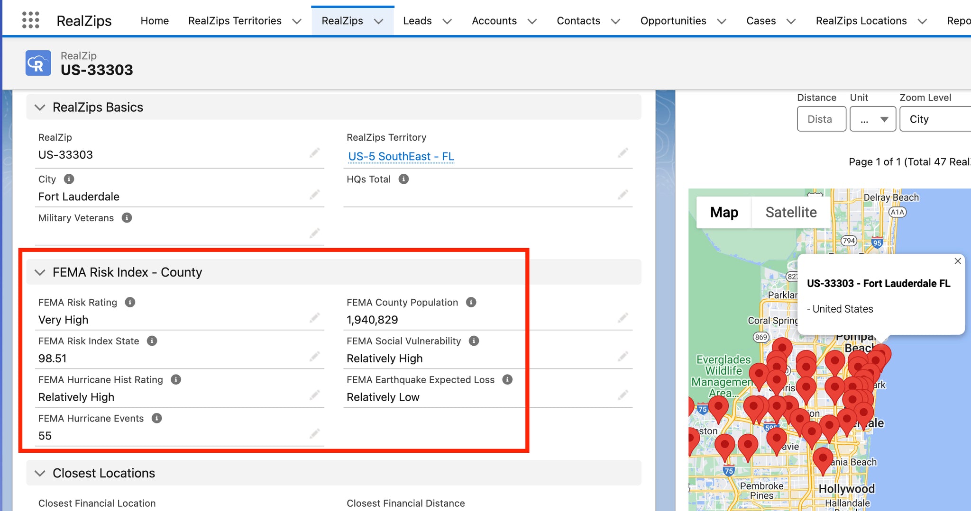Edit FEMA Risk Rating pencil icon
Viewport: 971px width, 511px height.
tap(315, 318)
